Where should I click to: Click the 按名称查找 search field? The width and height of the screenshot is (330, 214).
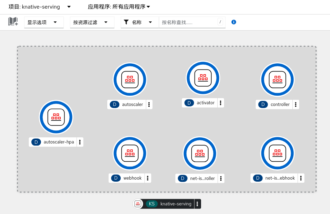click(x=192, y=22)
